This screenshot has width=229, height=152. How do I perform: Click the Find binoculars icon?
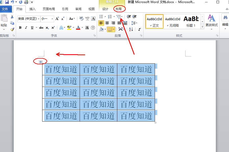coord(225,17)
